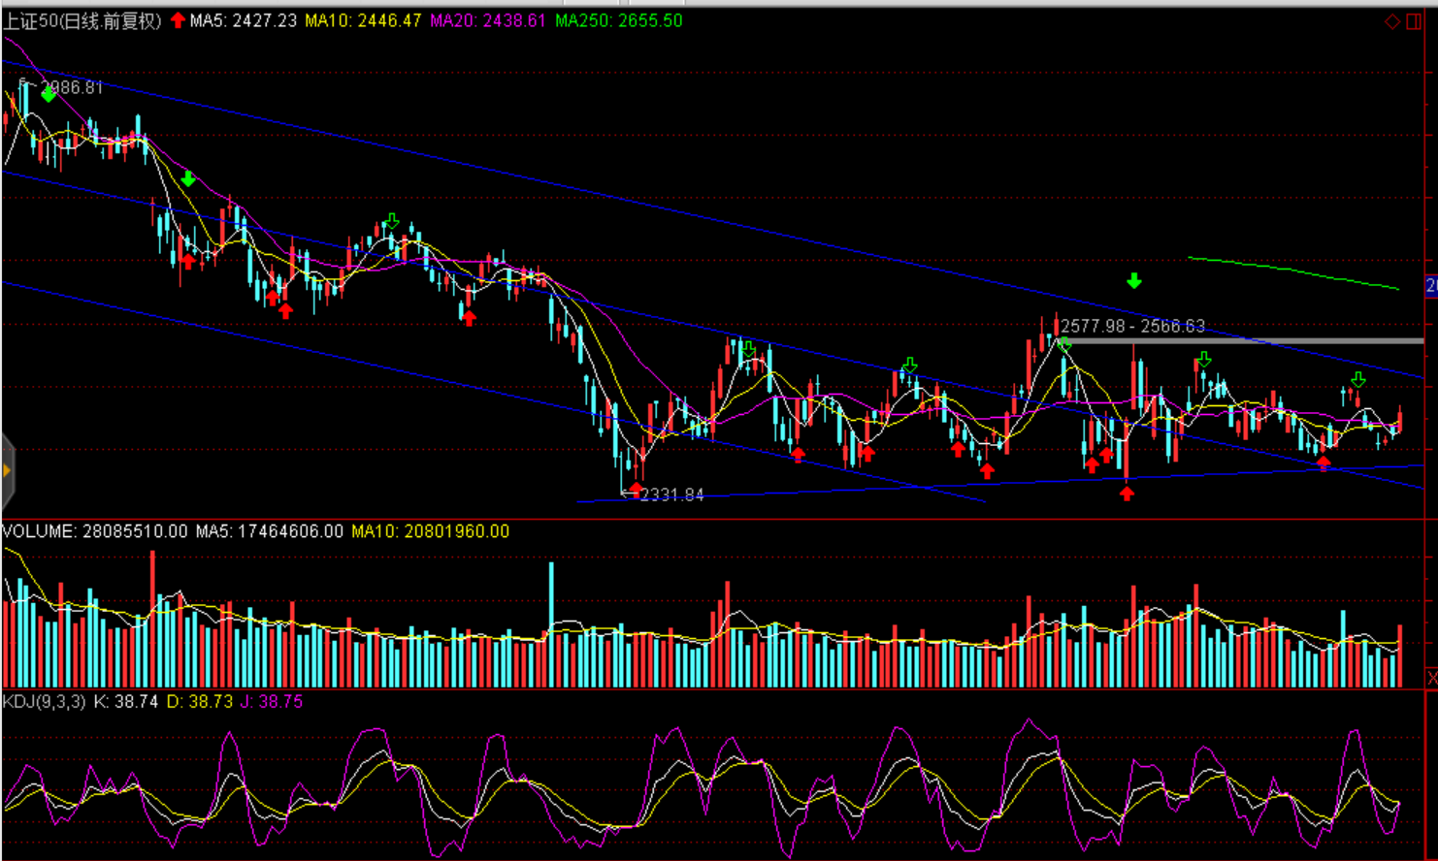Click the rightmost hollow green sell arrow
Viewport: 1438px width, 861px height.
pos(1357,380)
